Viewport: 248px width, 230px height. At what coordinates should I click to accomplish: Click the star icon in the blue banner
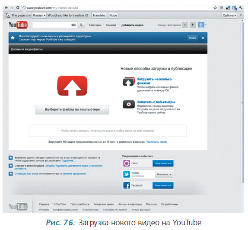[x=13, y=38]
